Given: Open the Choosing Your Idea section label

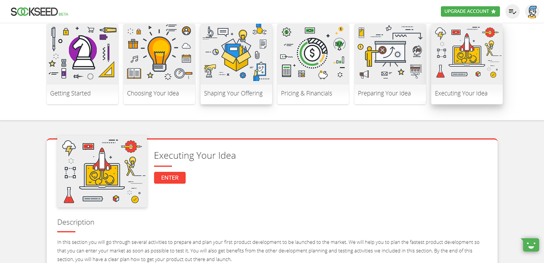Looking at the screenshot, I should pos(153,93).
